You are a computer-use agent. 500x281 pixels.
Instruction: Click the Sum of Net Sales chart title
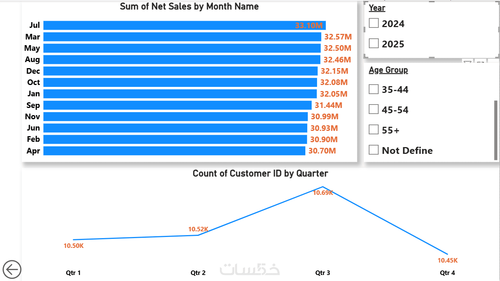click(189, 6)
